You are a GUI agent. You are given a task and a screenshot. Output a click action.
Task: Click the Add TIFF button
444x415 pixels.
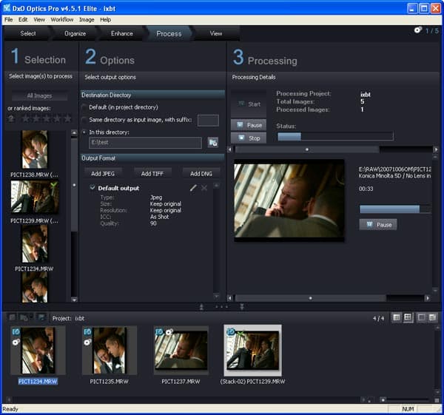pyautogui.click(x=152, y=174)
